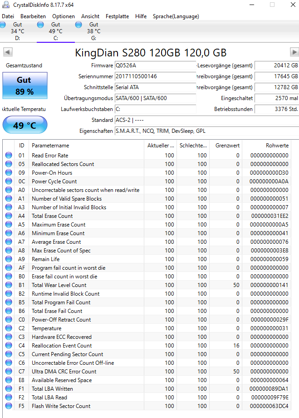Select the drive C: tab at 49 °C
Image resolution: width=299 pixels, height=418 pixels.
56,31
